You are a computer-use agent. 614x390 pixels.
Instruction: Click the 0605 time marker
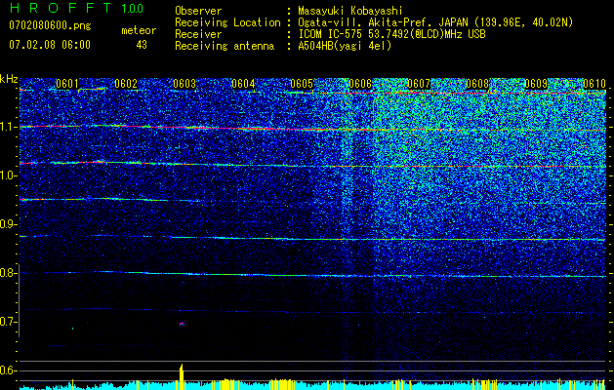(x=302, y=84)
